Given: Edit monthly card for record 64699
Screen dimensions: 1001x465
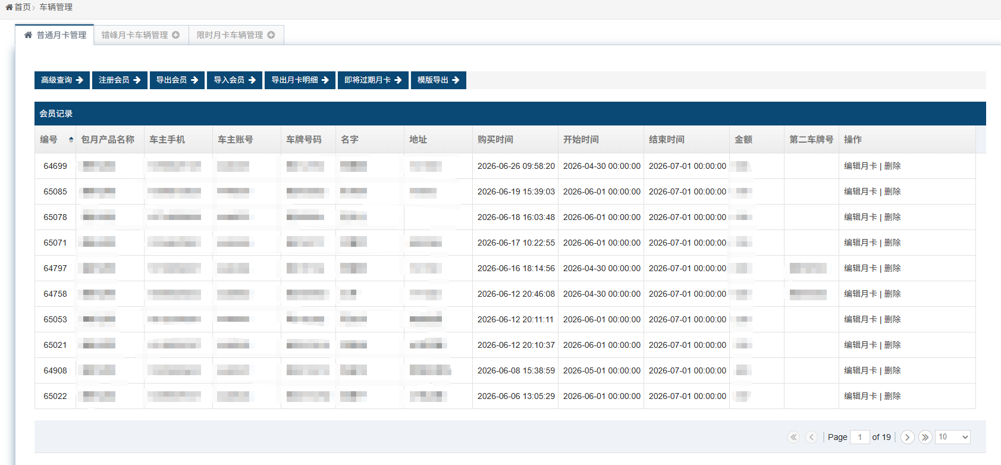Looking at the screenshot, I should tap(861, 166).
